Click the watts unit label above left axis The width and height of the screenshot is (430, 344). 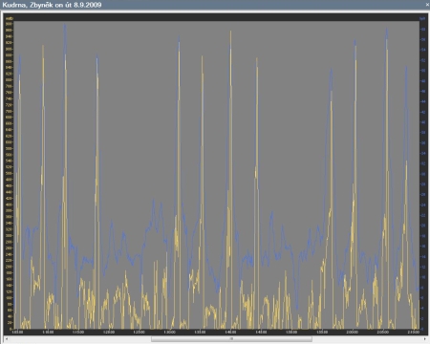point(10,18)
